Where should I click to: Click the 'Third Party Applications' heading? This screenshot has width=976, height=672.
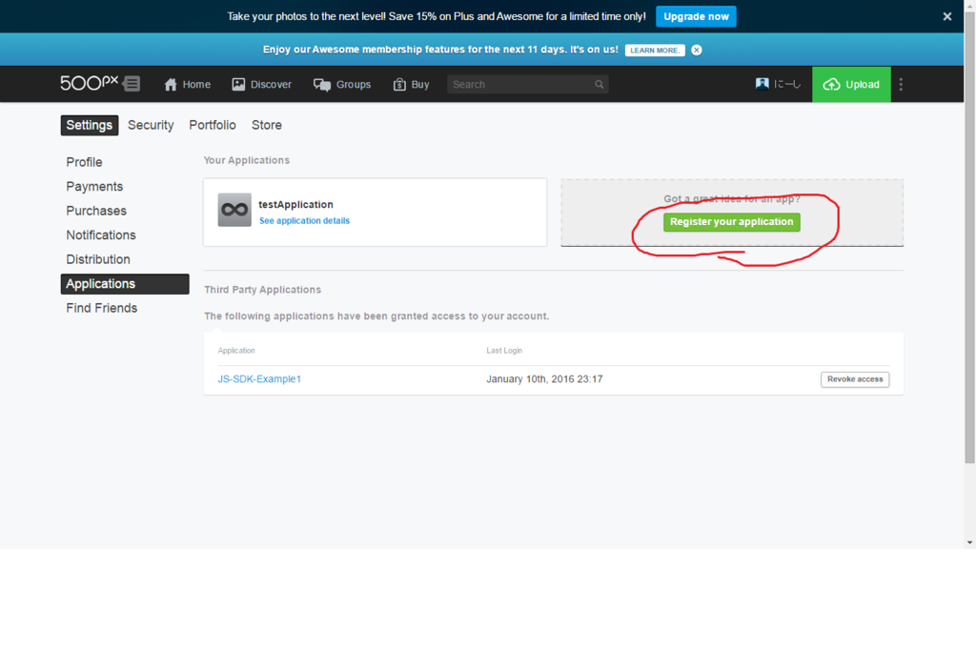click(263, 290)
